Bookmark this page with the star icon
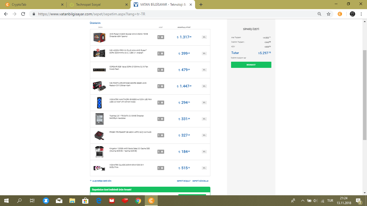367x206 pixels. coord(329,14)
